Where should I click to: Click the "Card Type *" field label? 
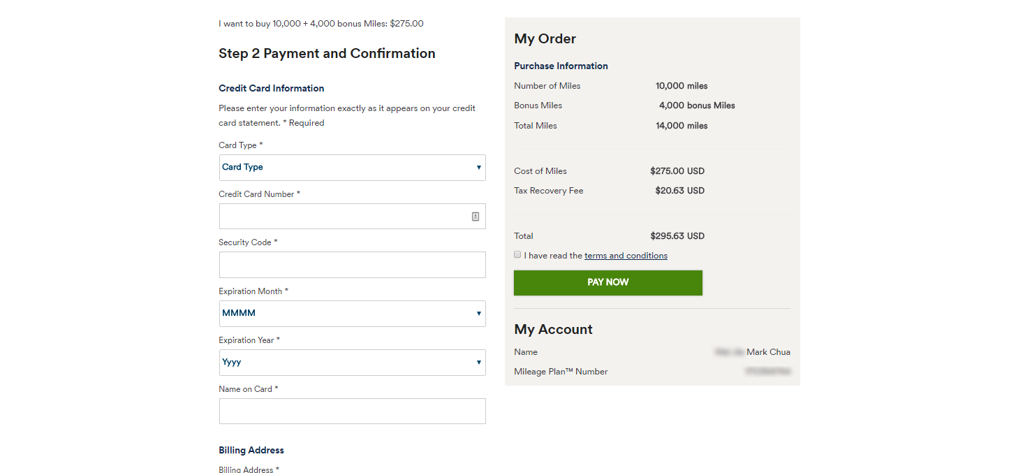pyautogui.click(x=241, y=145)
